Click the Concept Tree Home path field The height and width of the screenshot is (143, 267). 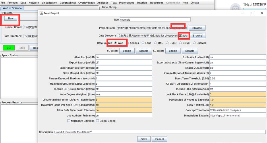[238, 110]
